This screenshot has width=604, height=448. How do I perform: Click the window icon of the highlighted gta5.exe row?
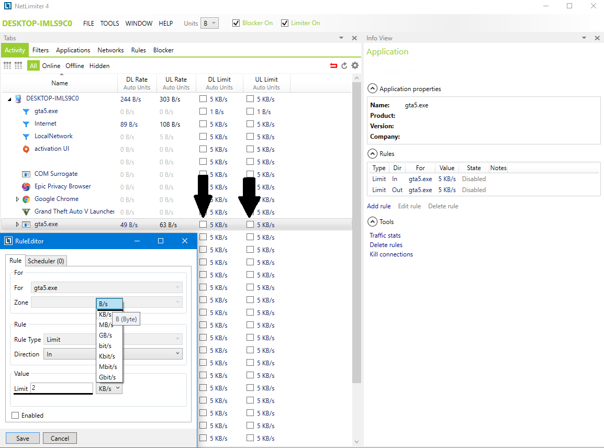pyautogui.click(x=26, y=225)
